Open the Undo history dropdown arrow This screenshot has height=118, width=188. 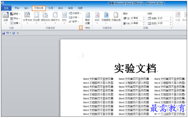[x=10, y=33]
